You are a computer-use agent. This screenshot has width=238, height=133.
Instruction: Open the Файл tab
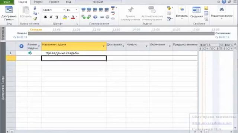coord(7,2)
